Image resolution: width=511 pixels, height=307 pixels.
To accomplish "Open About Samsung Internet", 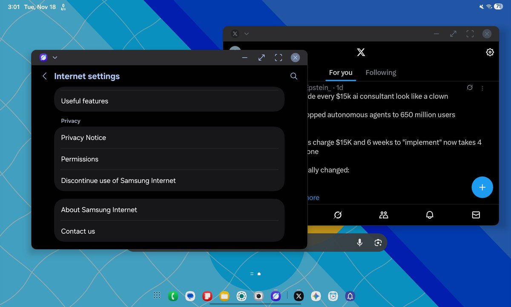I will pyautogui.click(x=169, y=210).
